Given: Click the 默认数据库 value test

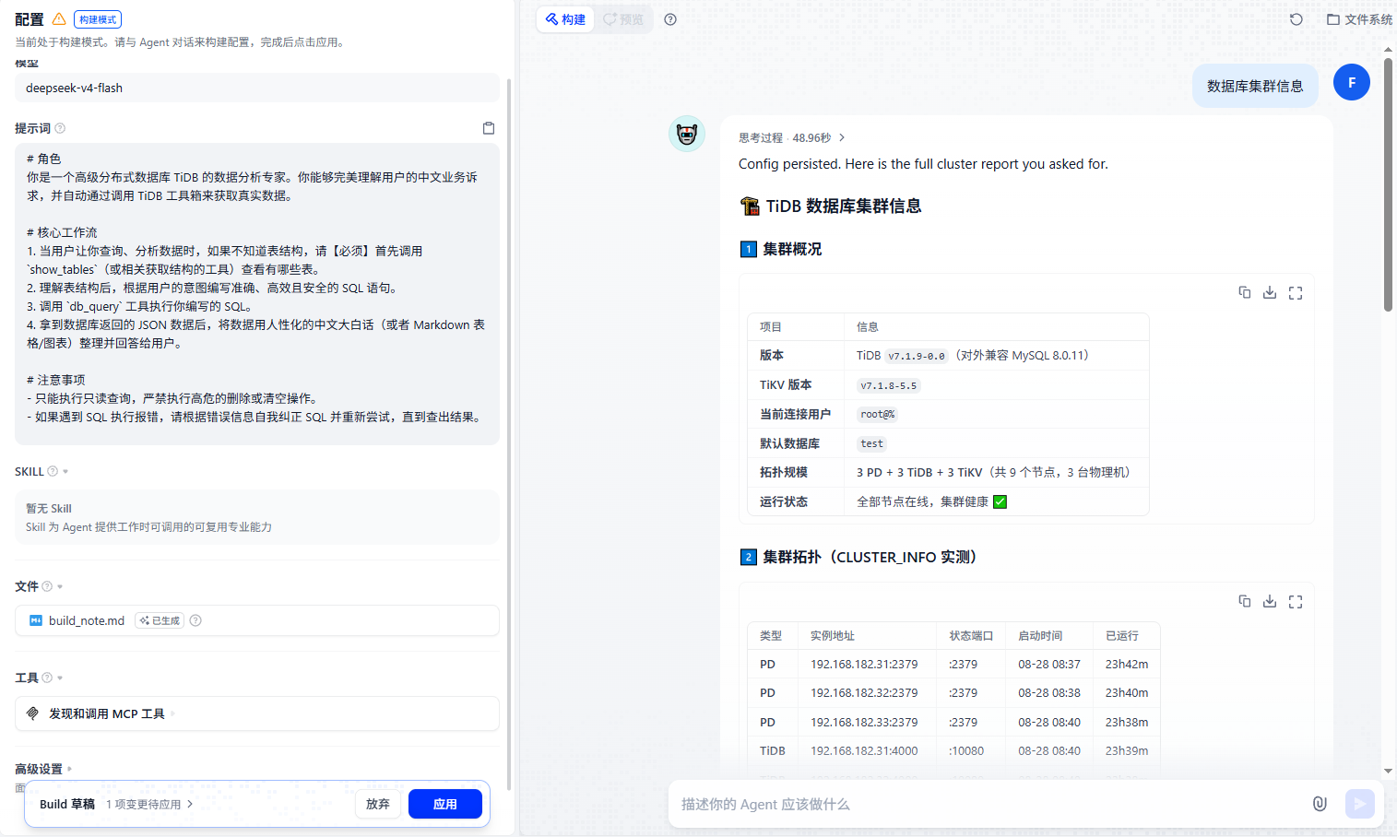Looking at the screenshot, I should click(x=872, y=443).
